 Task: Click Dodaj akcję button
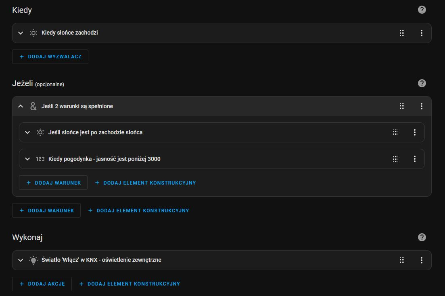pyautogui.click(x=42, y=284)
